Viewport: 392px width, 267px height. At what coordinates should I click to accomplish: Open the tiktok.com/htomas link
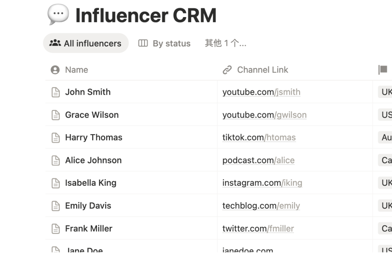point(259,137)
